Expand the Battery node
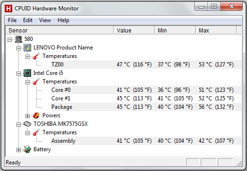This screenshot has width=247, height=171. click(18, 150)
